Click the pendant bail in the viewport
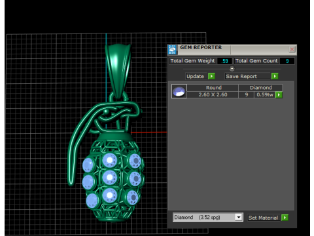The image size is (314, 236). pyautogui.click(x=118, y=70)
